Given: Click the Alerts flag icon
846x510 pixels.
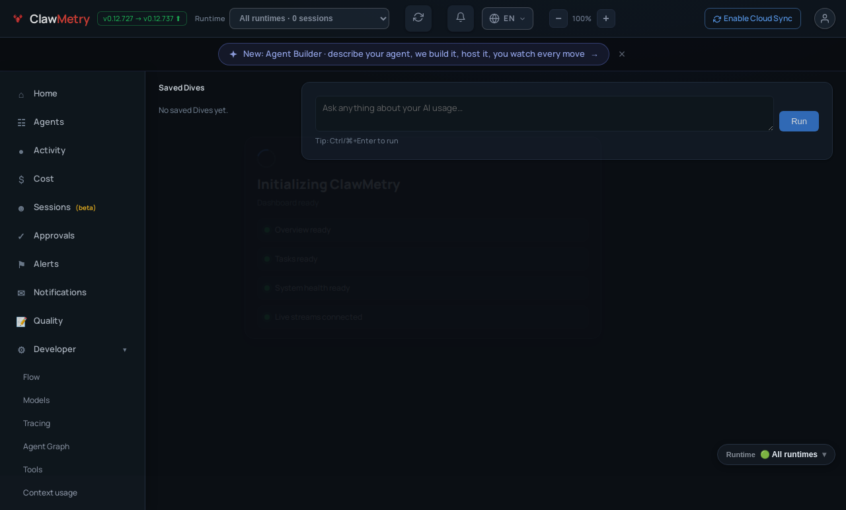Looking at the screenshot, I should [x=21, y=265].
